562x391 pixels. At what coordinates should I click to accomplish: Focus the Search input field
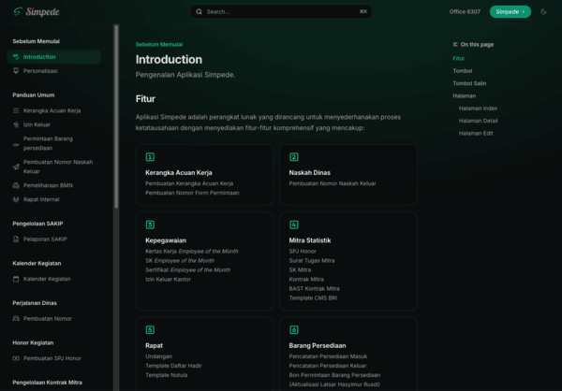tap(281, 12)
